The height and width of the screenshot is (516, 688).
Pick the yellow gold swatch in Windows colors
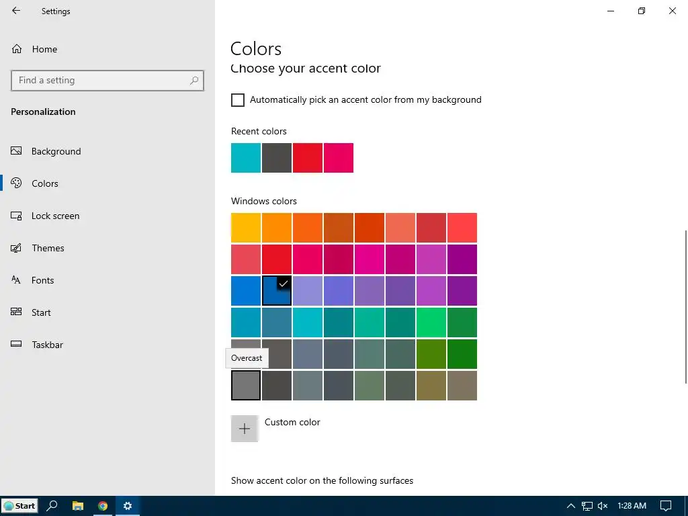pyautogui.click(x=246, y=228)
